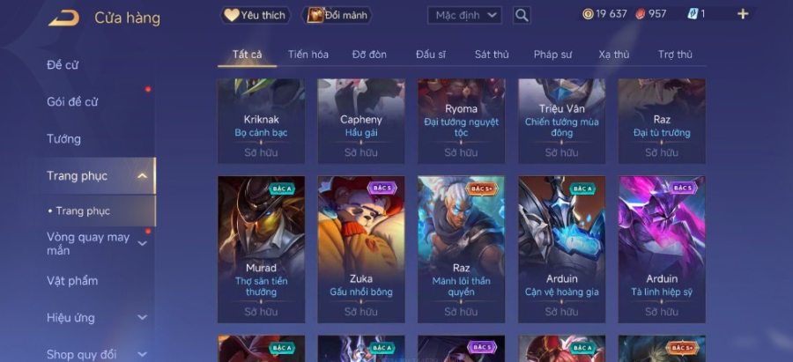
Task: Expand the Hiệu ứng sidebar section
Action: [x=143, y=317]
